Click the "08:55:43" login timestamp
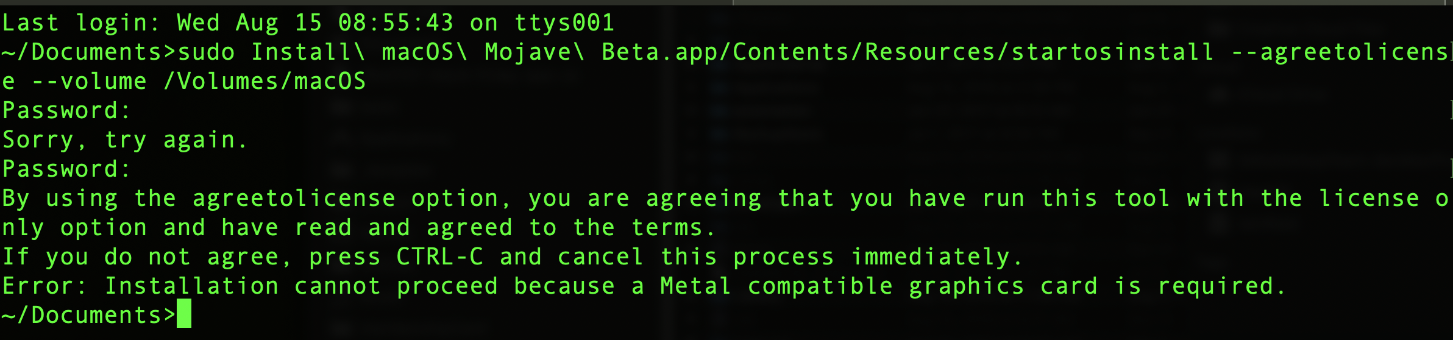1453x340 pixels. (x=396, y=23)
